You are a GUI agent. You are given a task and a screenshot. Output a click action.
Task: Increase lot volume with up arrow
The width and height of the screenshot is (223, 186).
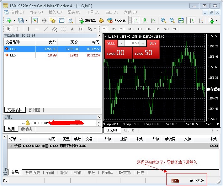point(143,43)
